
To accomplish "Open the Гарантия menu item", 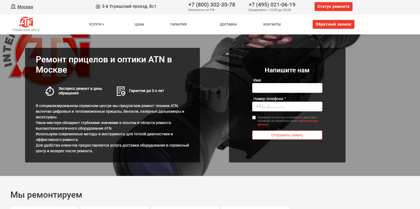I will [x=179, y=24].
